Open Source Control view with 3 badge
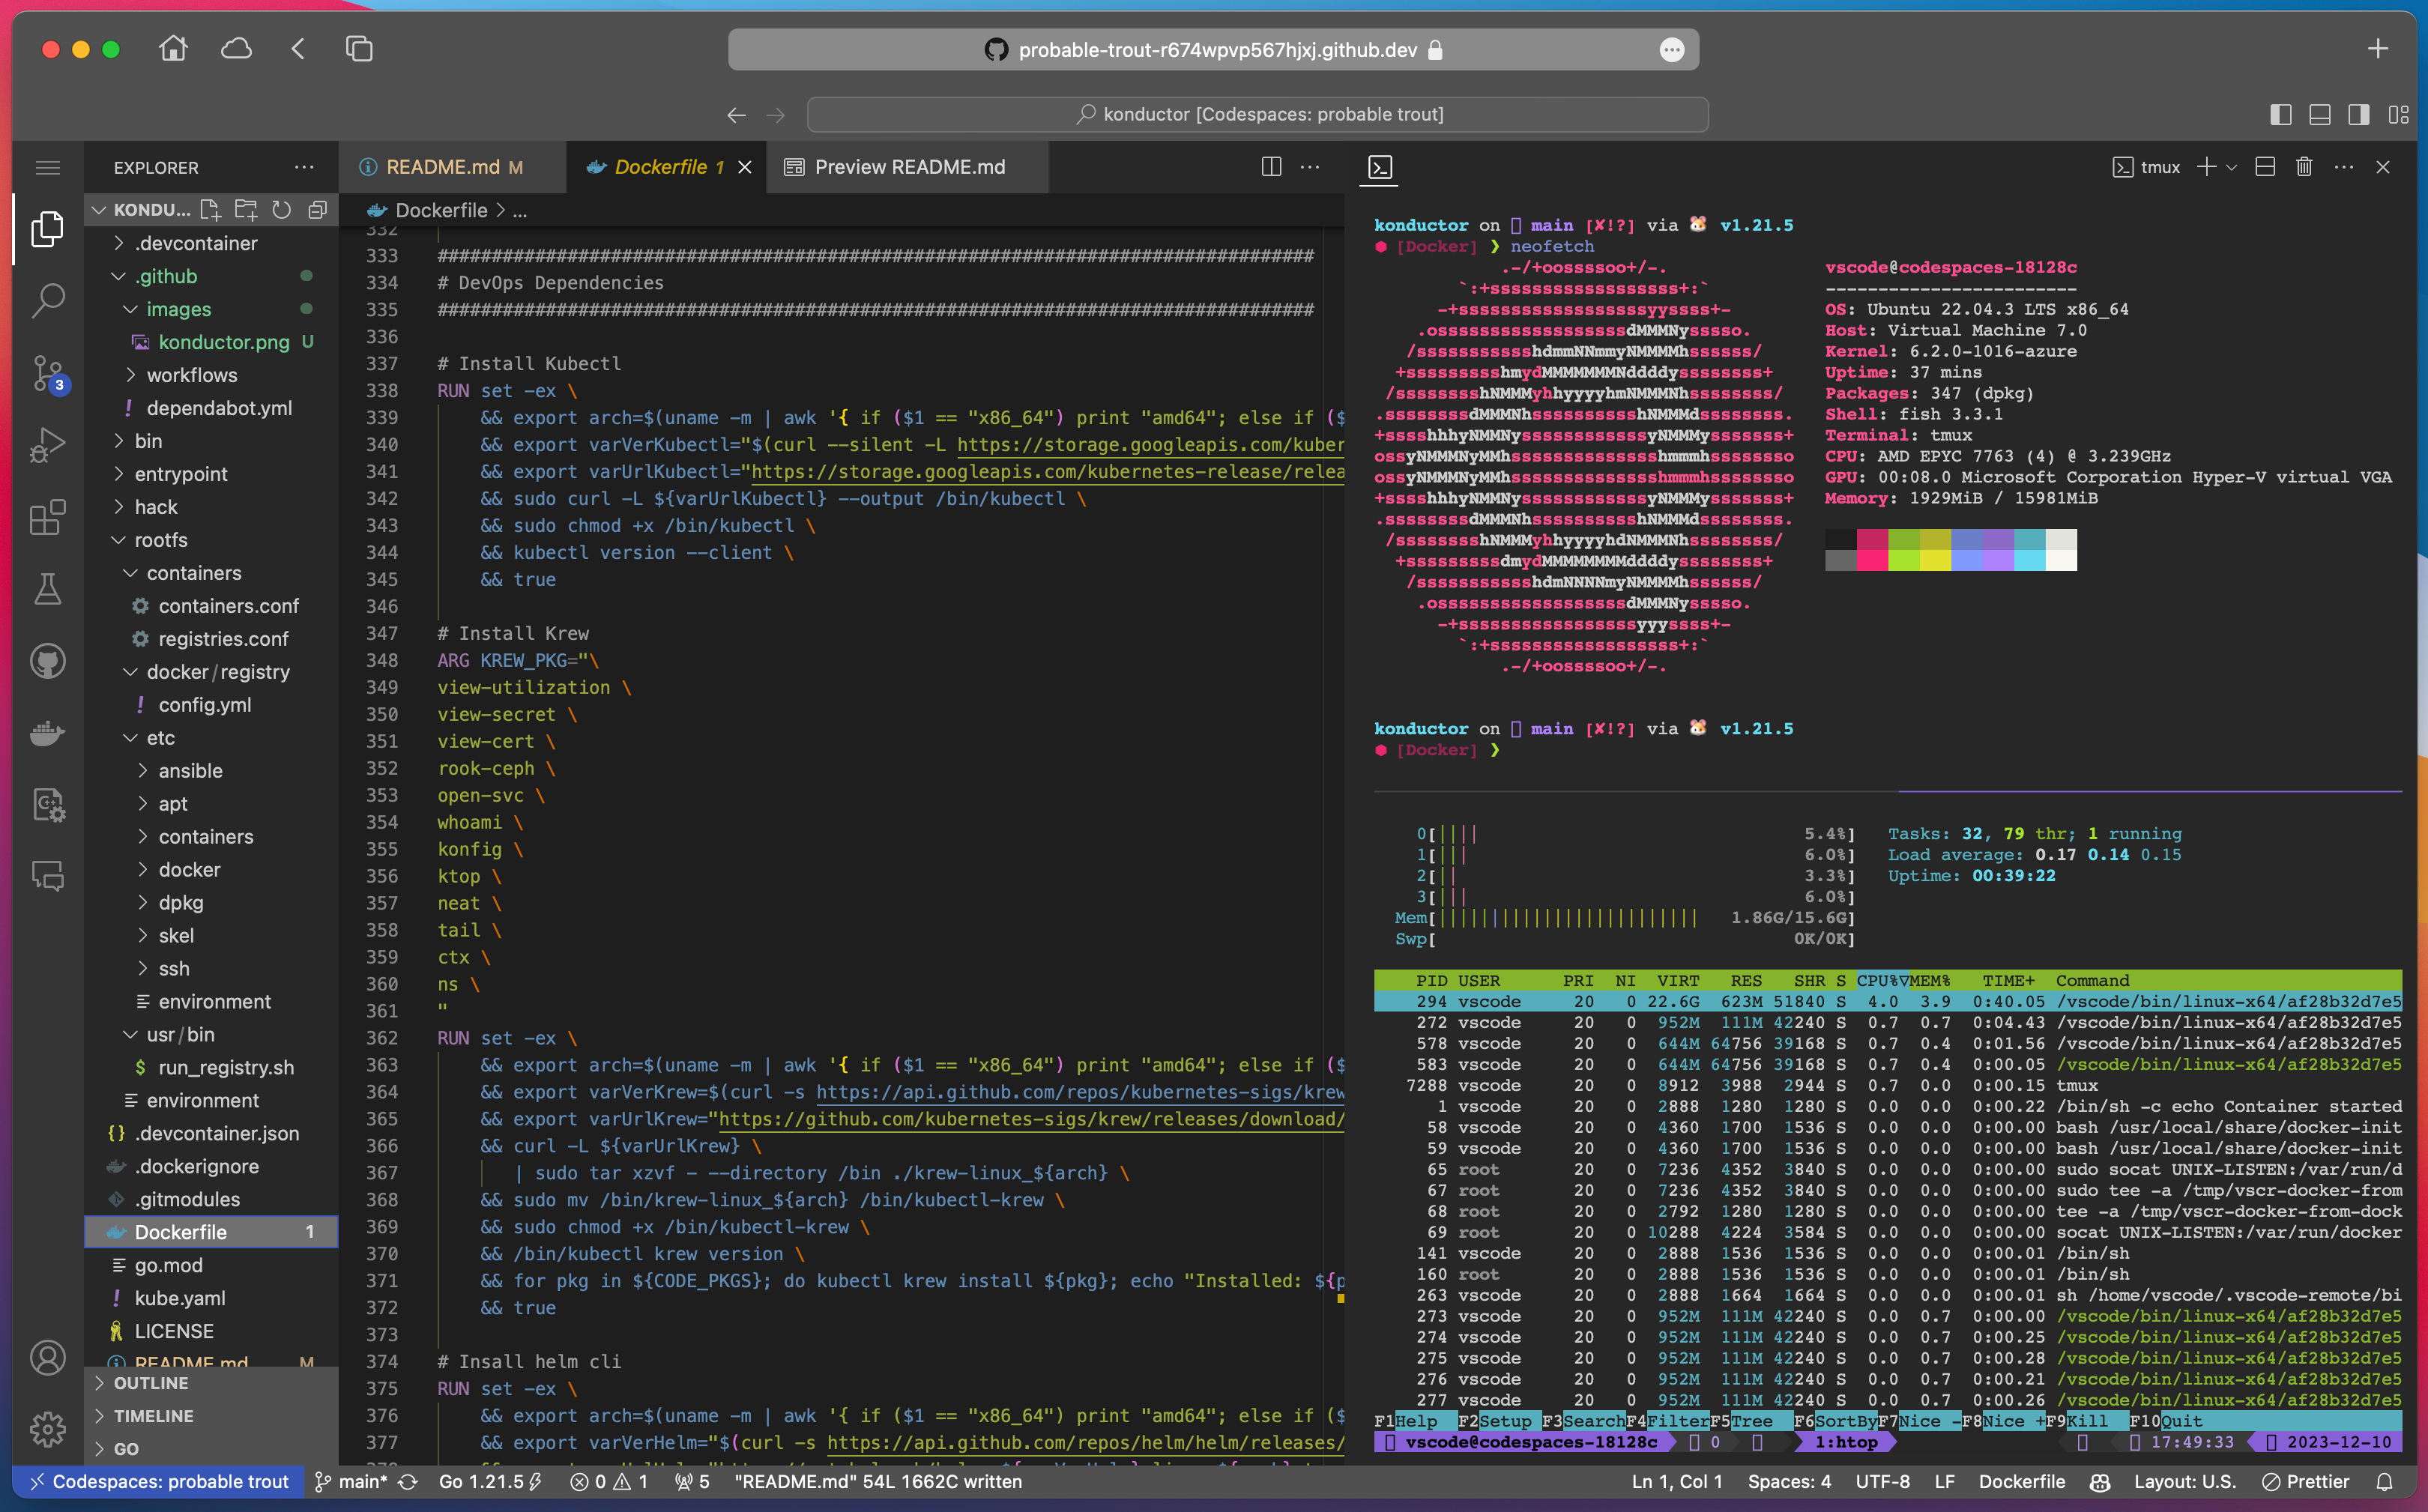This screenshot has height=1512, width=2428. coord(47,373)
